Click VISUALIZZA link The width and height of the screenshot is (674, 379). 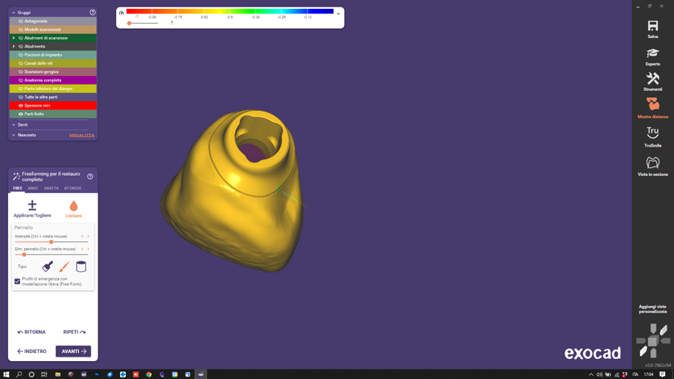[82, 136]
